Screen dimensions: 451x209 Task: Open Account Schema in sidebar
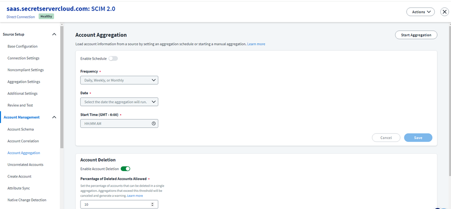coord(20,129)
